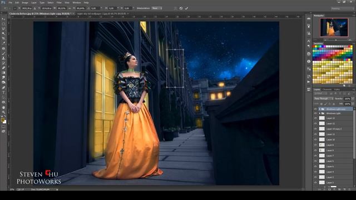The image size is (356, 200).
Task: Switch to the Channels tab
Action: pos(327,89)
